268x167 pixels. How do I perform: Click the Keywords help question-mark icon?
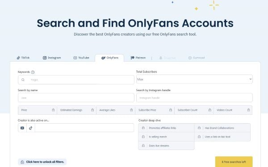(33, 72)
